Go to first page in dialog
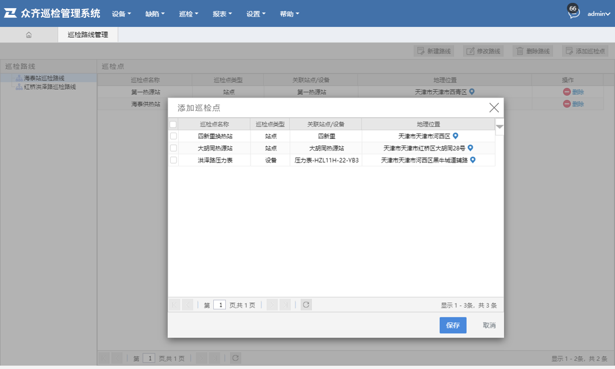The image size is (615, 369). click(x=175, y=305)
